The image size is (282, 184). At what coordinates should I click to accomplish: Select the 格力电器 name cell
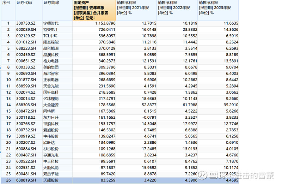(51, 61)
